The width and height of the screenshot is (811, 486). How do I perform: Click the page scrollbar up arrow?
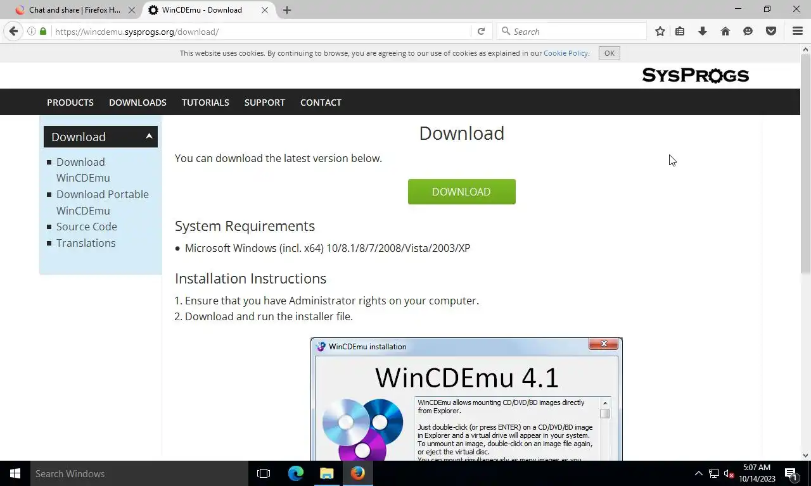[x=806, y=49]
